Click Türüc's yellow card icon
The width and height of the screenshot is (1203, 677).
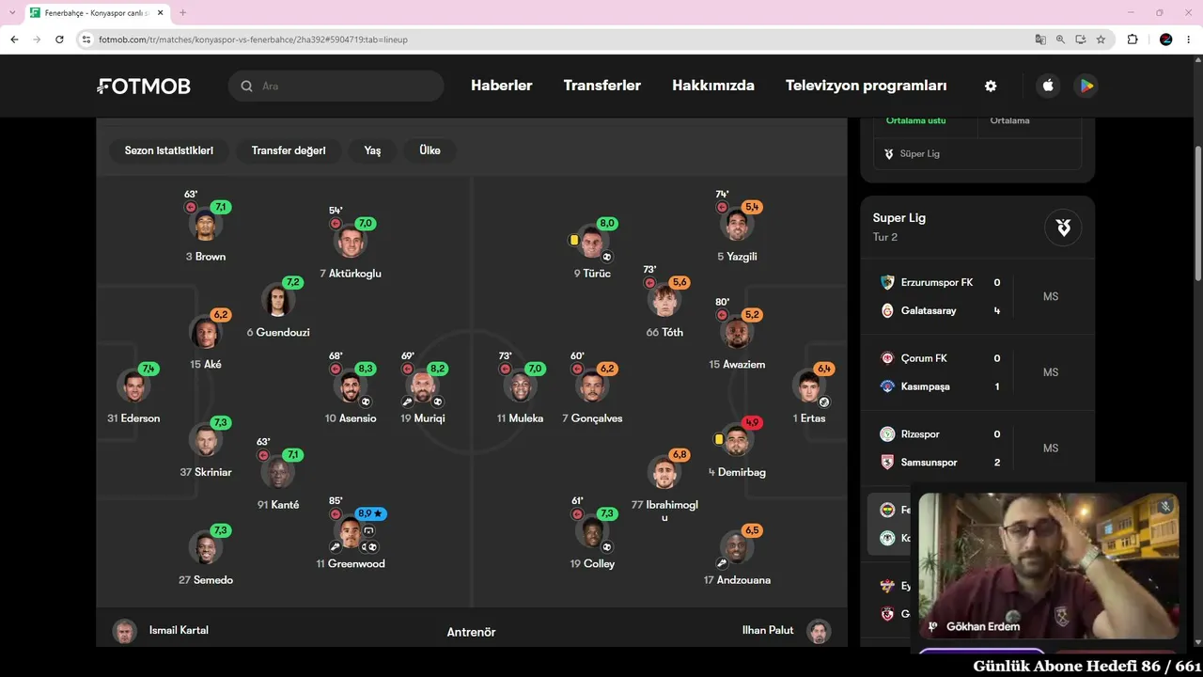[573, 240]
